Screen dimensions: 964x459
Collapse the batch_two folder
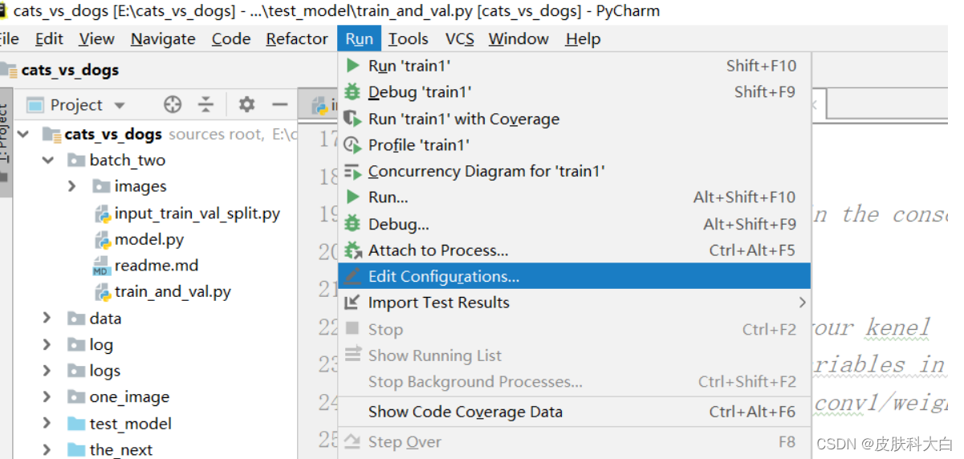coord(48,160)
